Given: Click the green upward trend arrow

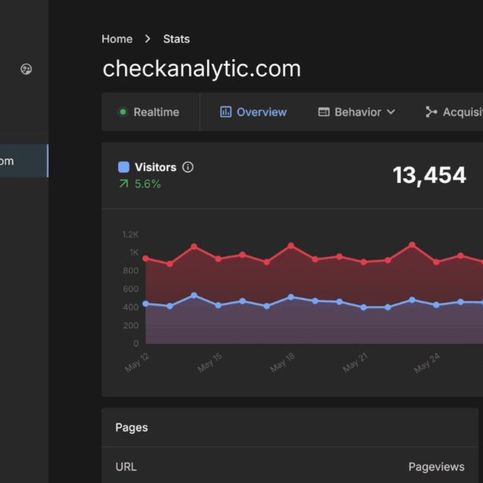Looking at the screenshot, I should point(124,183).
